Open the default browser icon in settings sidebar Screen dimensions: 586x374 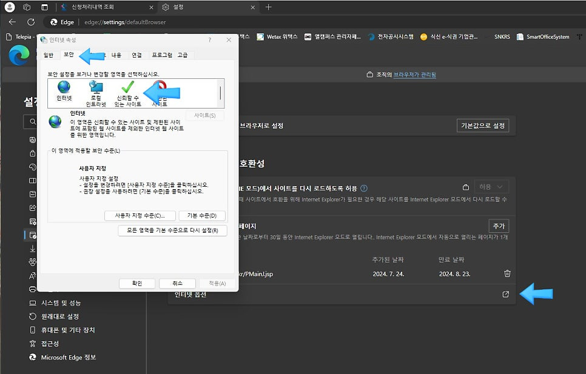[x=33, y=235]
